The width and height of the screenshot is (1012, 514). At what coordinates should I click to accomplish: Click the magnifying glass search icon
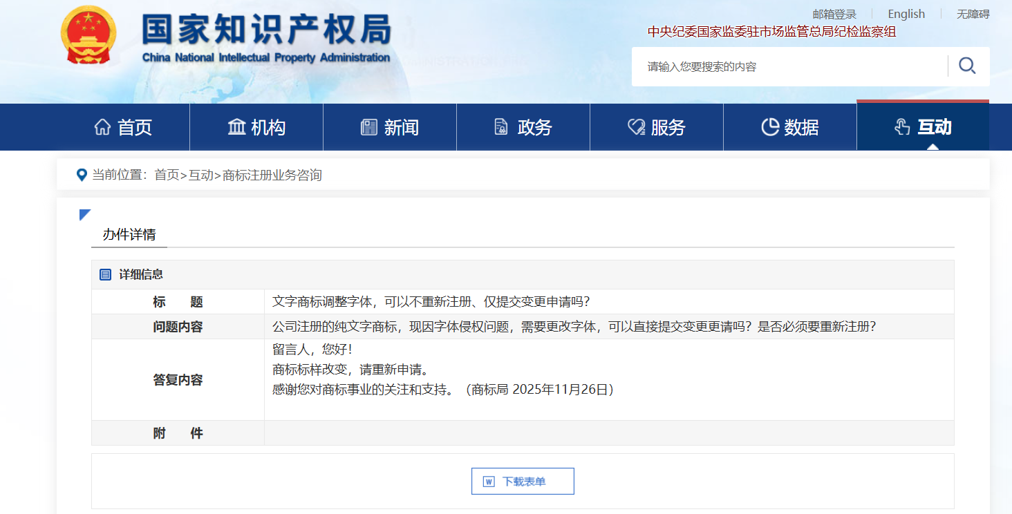[x=967, y=66]
